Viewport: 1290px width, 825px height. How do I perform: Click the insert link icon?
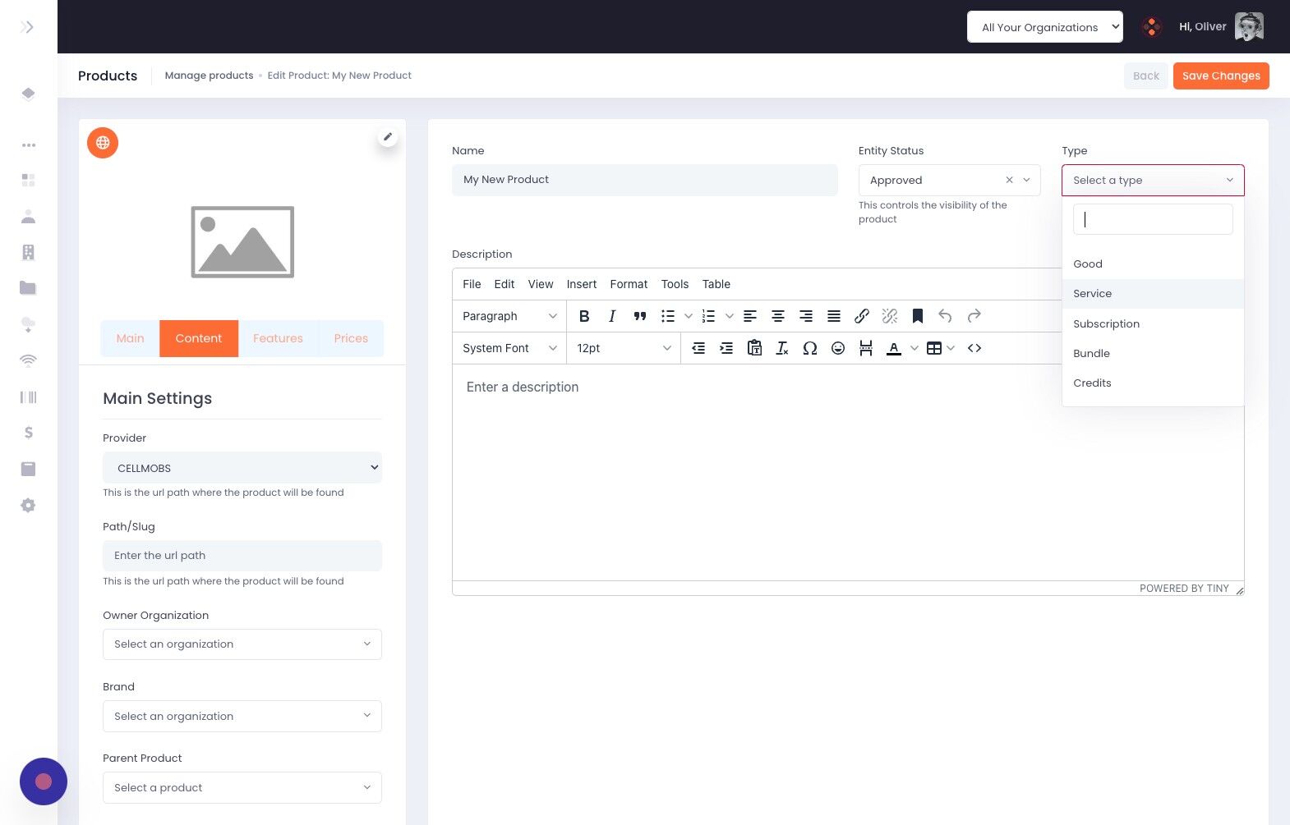coord(862,316)
